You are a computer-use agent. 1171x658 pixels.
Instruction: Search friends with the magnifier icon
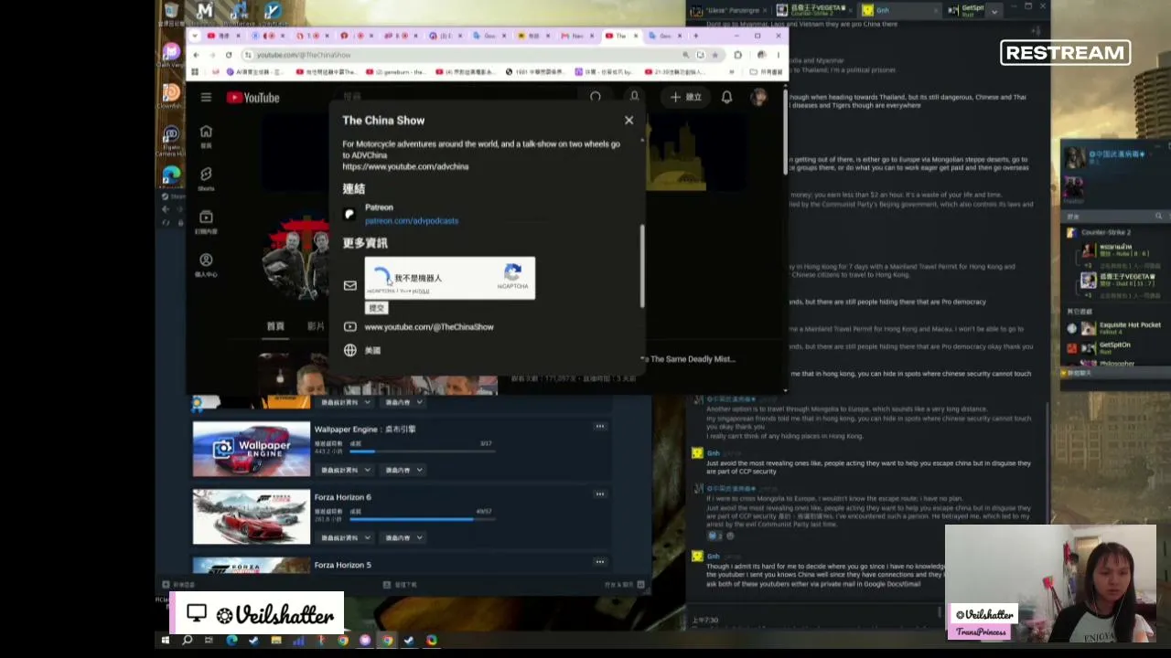(1158, 217)
